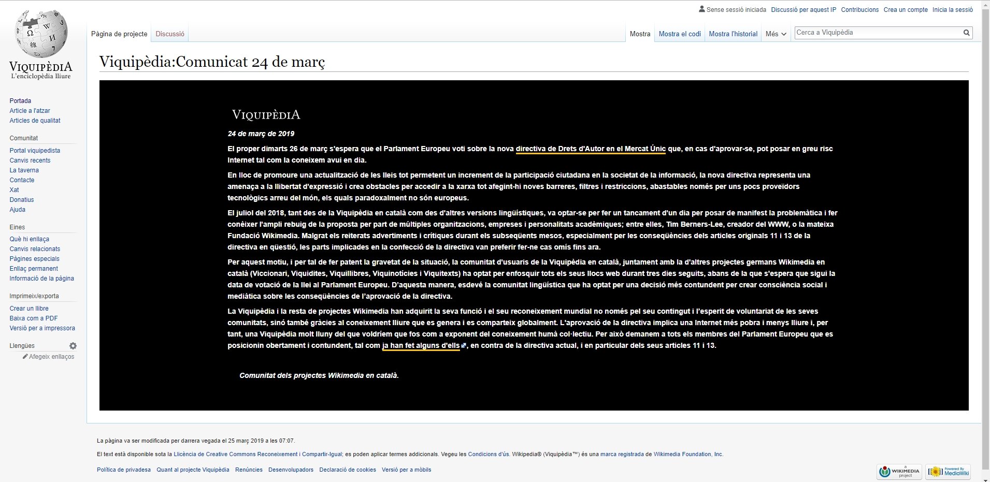
Task: Open Canvis relacionats
Action: [35, 249]
